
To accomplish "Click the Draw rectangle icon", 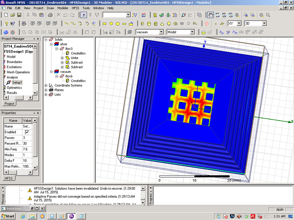I will pyautogui.click(x=104, y=23).
